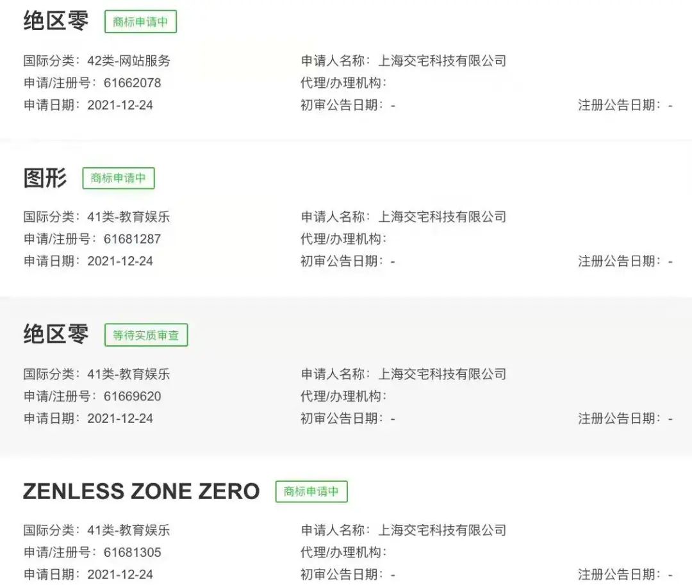Screen dimensions: 692x585
Task: Click 41类-教育娱乐 in ZENLESS ZONE ZERO record
Action: click(129, 530)
